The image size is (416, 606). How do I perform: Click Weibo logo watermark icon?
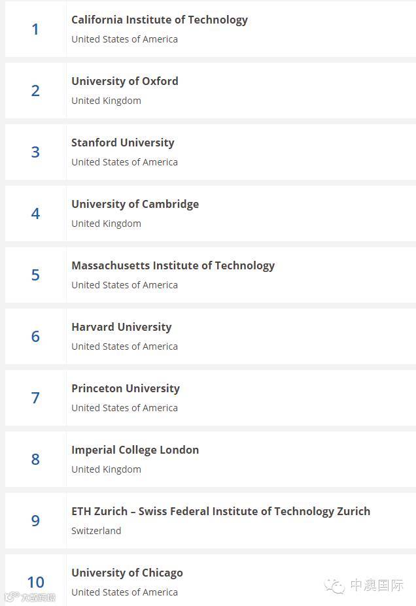12,597
